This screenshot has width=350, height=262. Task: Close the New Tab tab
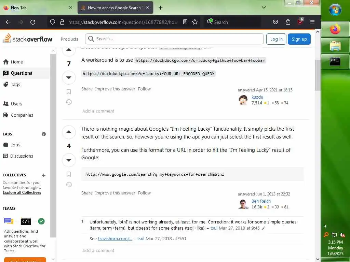tap(71, 8)
